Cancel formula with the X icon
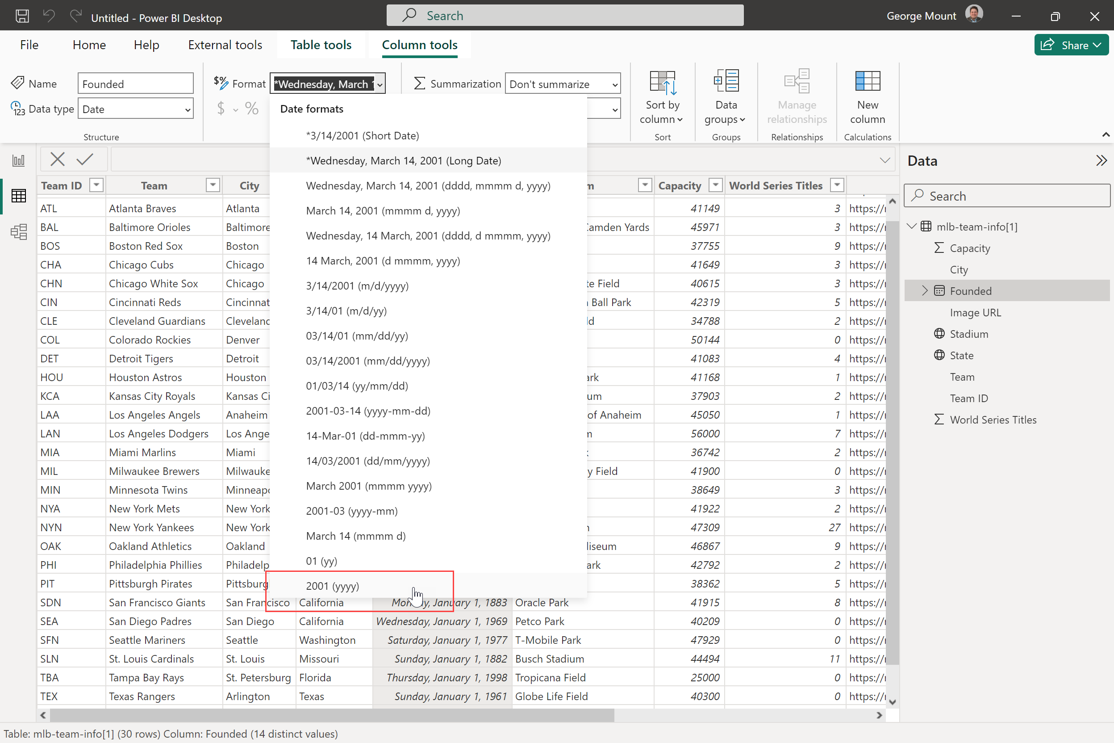The width and height of the screenshot is (1114, 743). tap(57, 159)
